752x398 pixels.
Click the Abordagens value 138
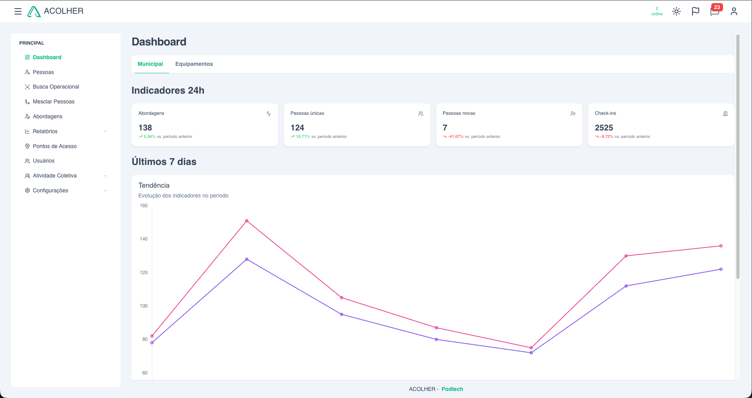(x=145, y=128)
